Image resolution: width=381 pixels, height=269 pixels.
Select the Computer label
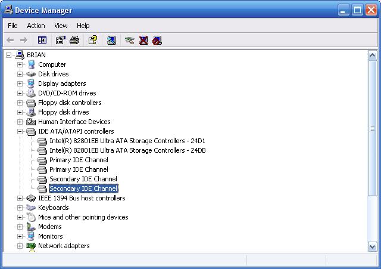coord(52,64)
